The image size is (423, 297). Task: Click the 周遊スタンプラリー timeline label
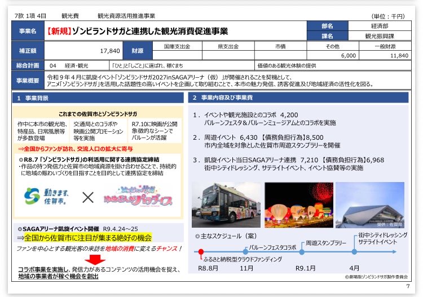pos(325,243)
